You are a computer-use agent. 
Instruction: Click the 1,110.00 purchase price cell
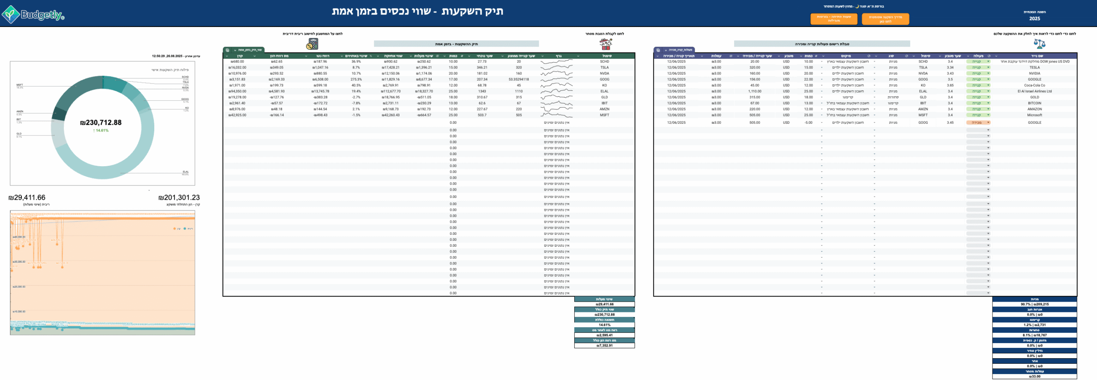click(755, 92)
